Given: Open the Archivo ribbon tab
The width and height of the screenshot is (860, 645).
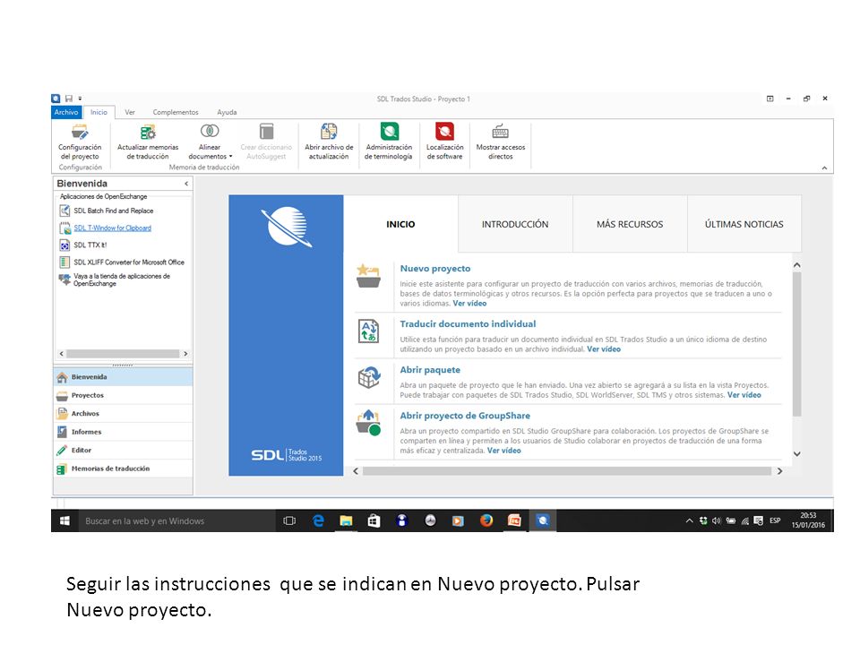Looking at the screenshot, I should pyautogui.click(x=66, y=112).
